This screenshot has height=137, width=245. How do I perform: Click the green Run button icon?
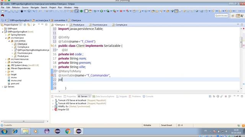101,11
